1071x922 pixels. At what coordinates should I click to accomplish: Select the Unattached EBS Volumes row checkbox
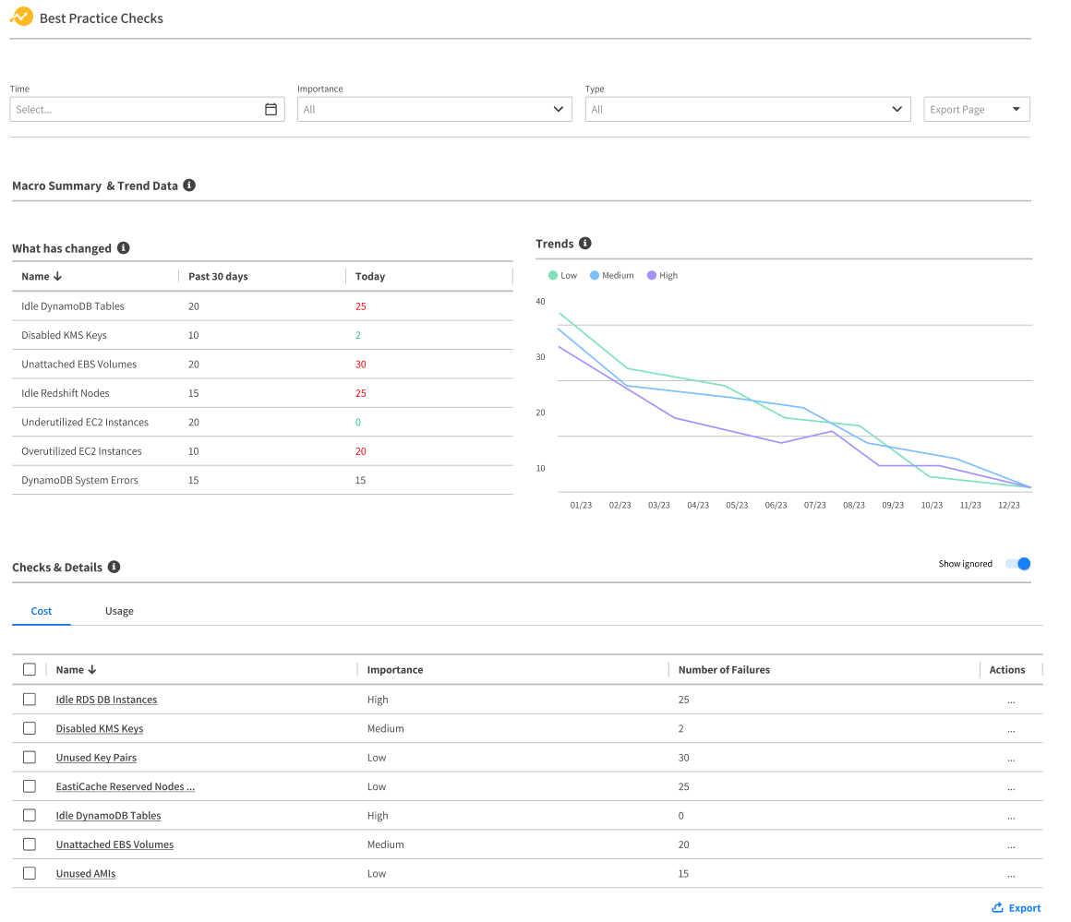coord(30,844)
